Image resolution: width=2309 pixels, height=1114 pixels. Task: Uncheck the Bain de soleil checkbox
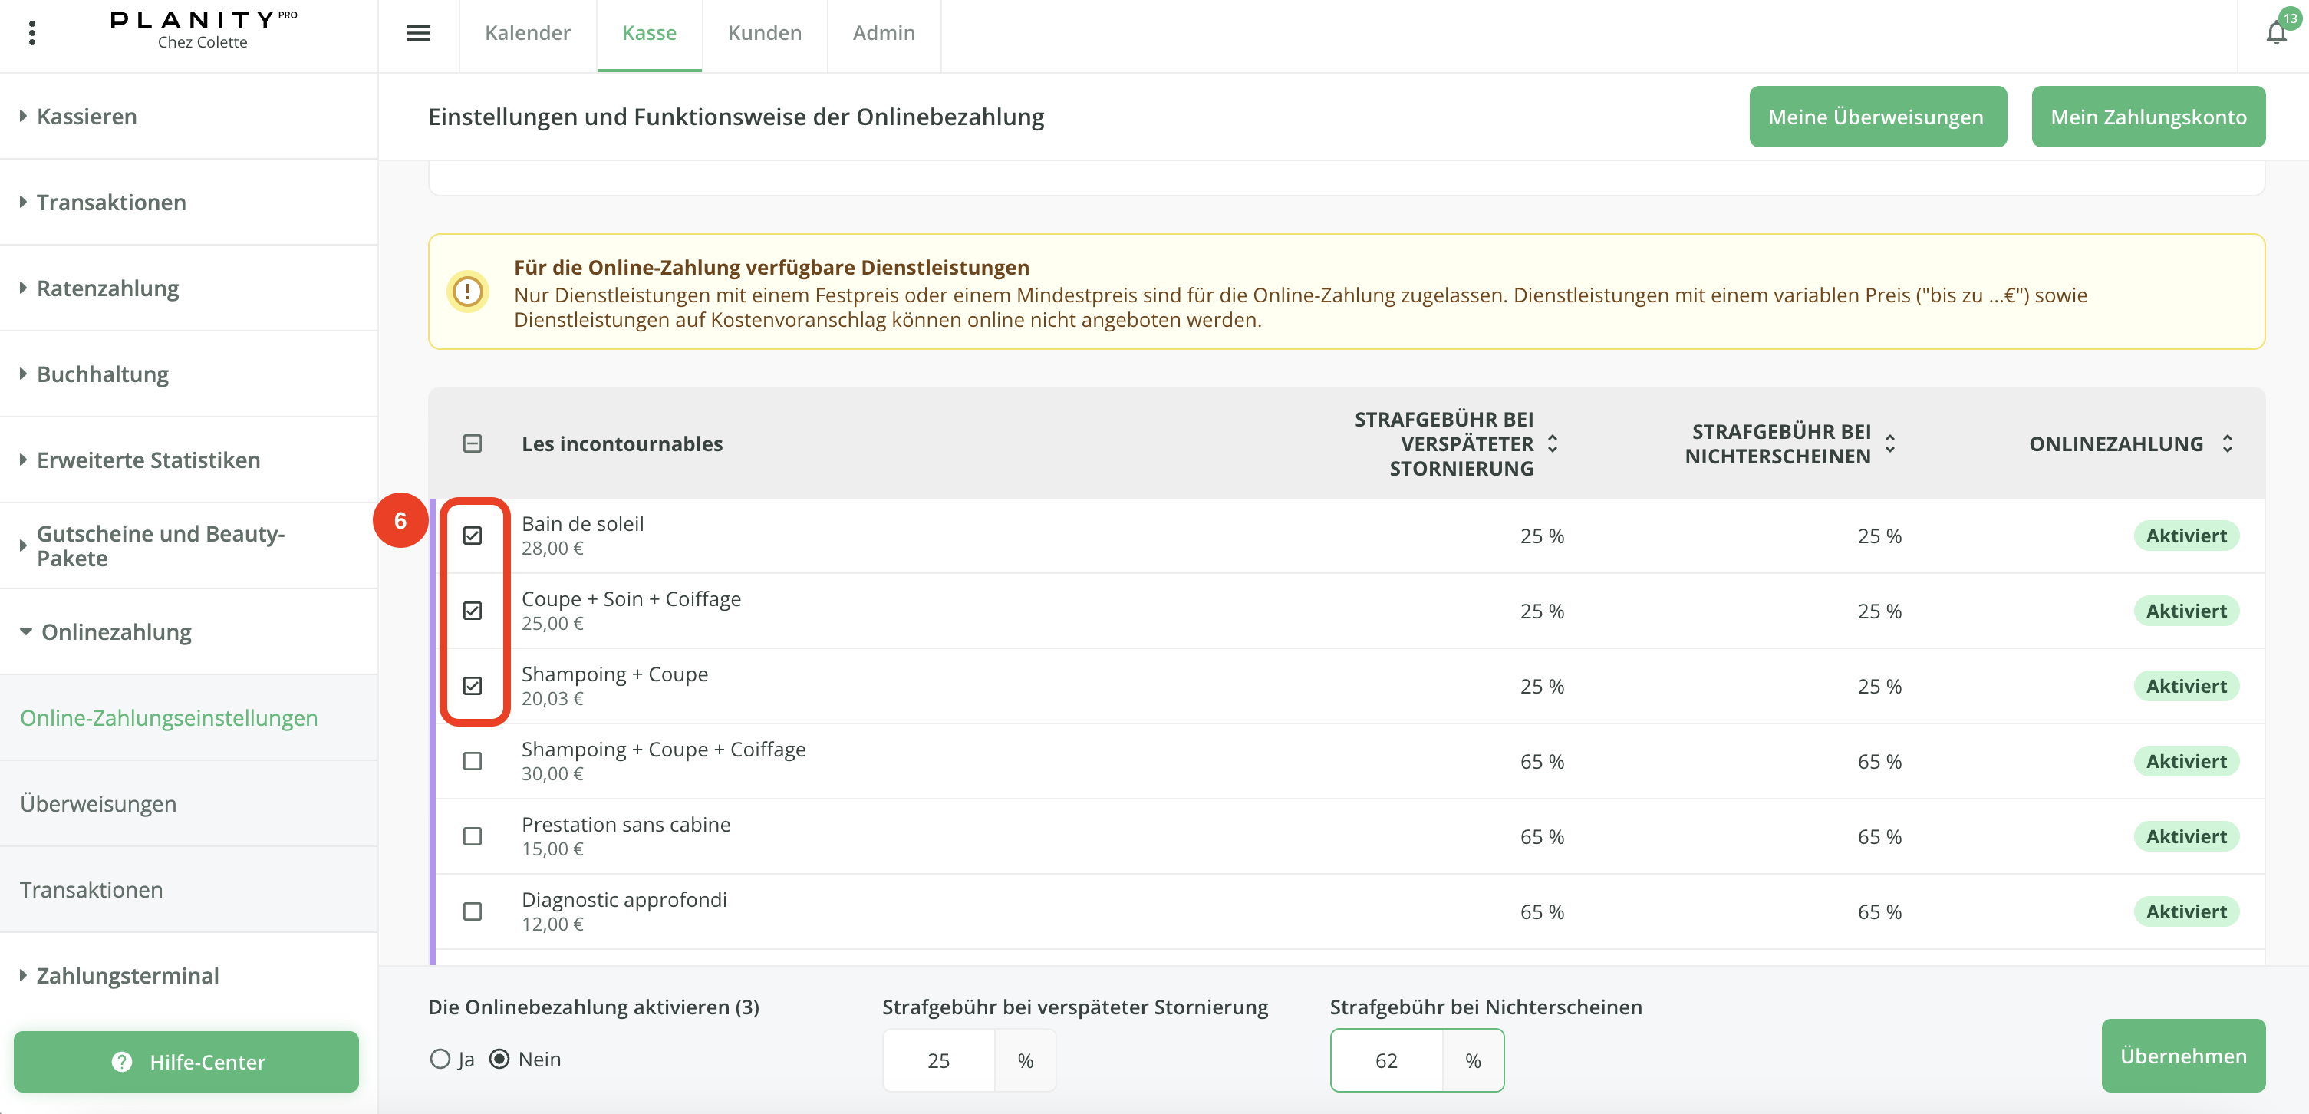[473, 535]
